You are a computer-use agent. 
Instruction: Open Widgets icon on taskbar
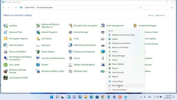pos(69,97)
